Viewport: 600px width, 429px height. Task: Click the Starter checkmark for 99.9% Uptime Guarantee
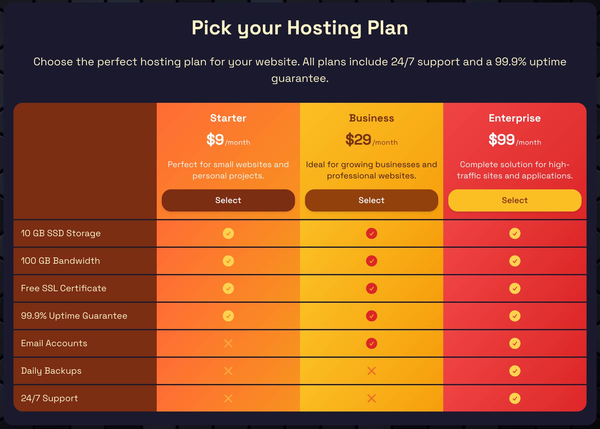228,316
